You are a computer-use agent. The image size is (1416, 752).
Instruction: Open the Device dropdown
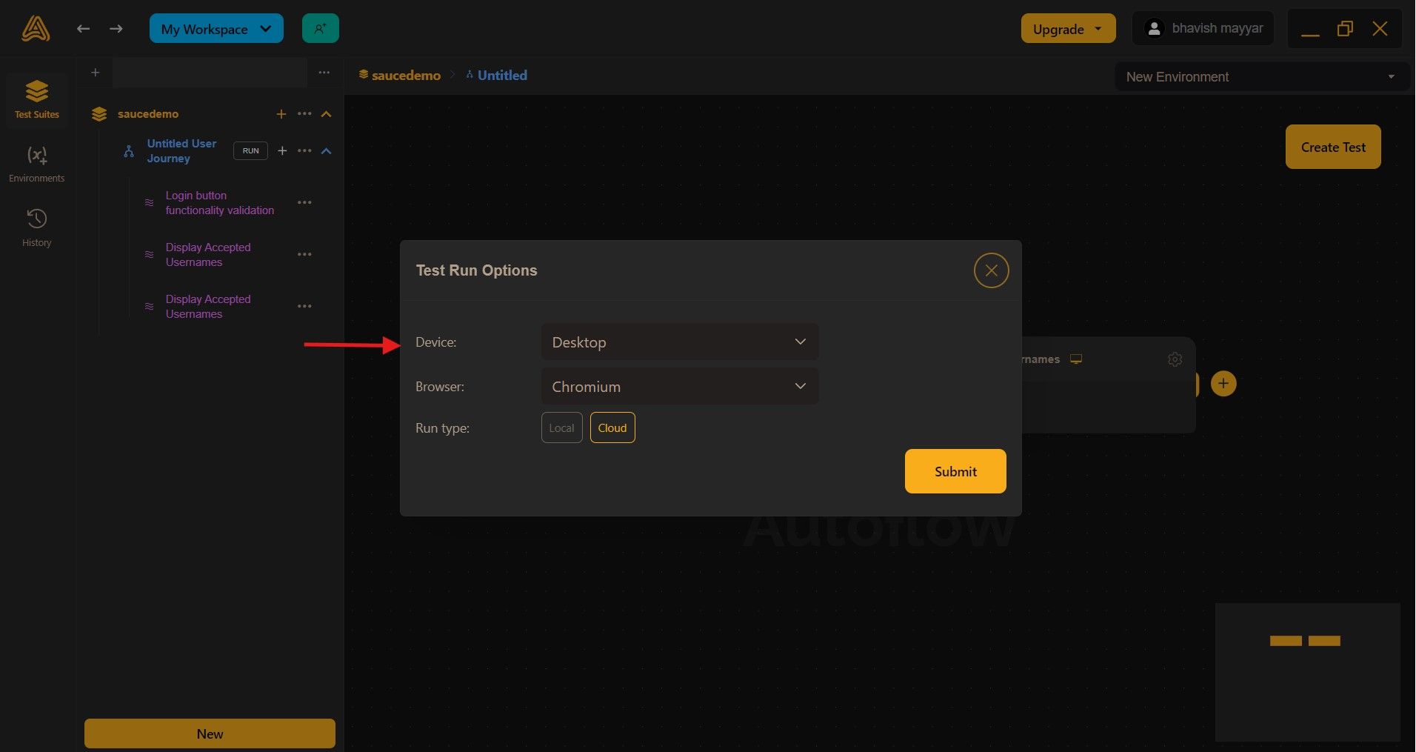click(678, 342)
